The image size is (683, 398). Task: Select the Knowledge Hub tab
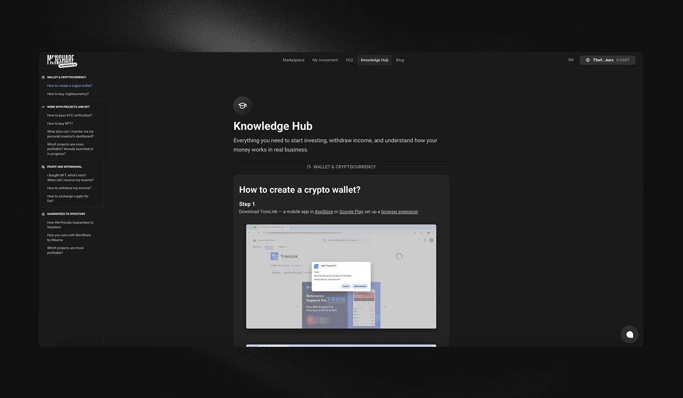tap(374, 60)
